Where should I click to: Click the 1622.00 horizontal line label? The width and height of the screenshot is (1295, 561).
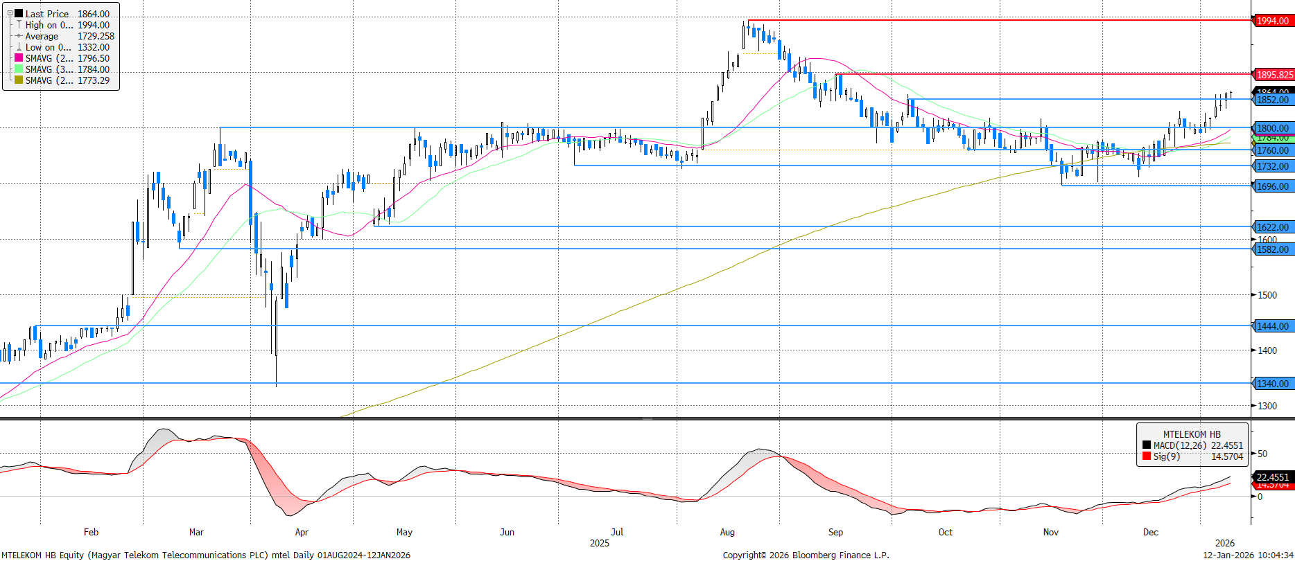1274,227
